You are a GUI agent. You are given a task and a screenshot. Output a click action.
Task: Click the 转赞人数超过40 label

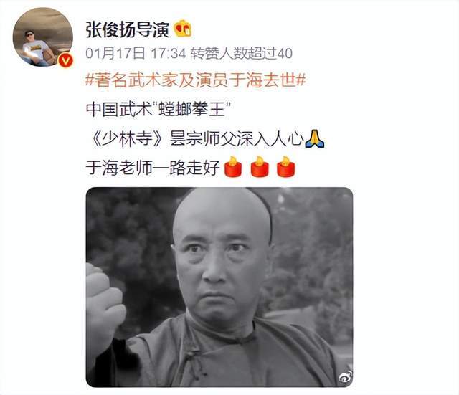(242, 54)
